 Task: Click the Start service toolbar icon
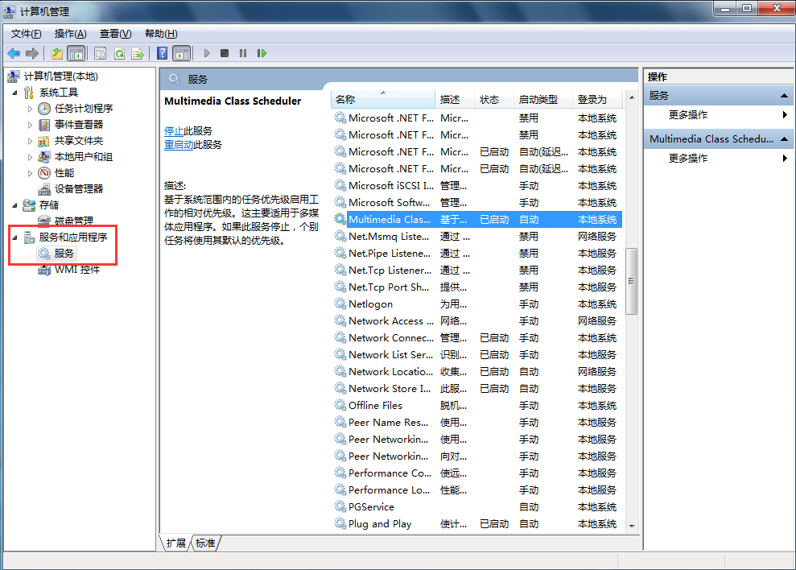pos(208,53)
